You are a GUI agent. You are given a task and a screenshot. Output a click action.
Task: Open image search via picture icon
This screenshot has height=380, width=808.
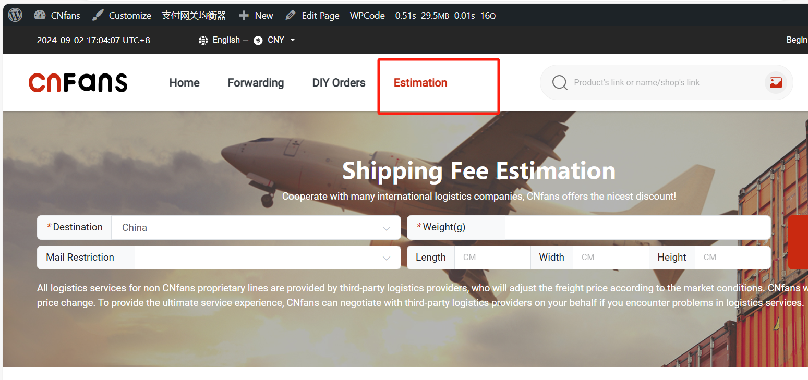click(776, 82)
